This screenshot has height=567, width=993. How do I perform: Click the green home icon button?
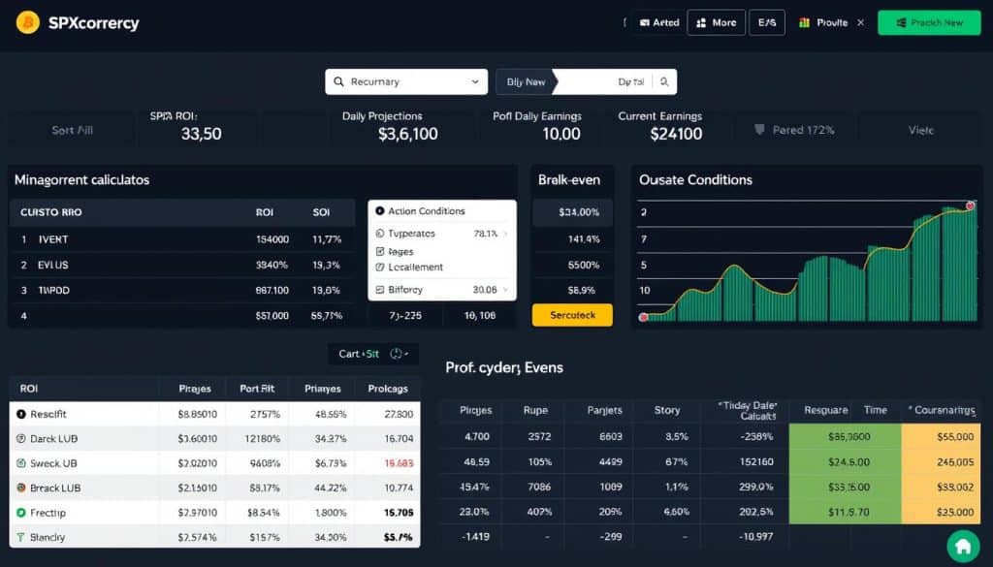click(964, 547)
